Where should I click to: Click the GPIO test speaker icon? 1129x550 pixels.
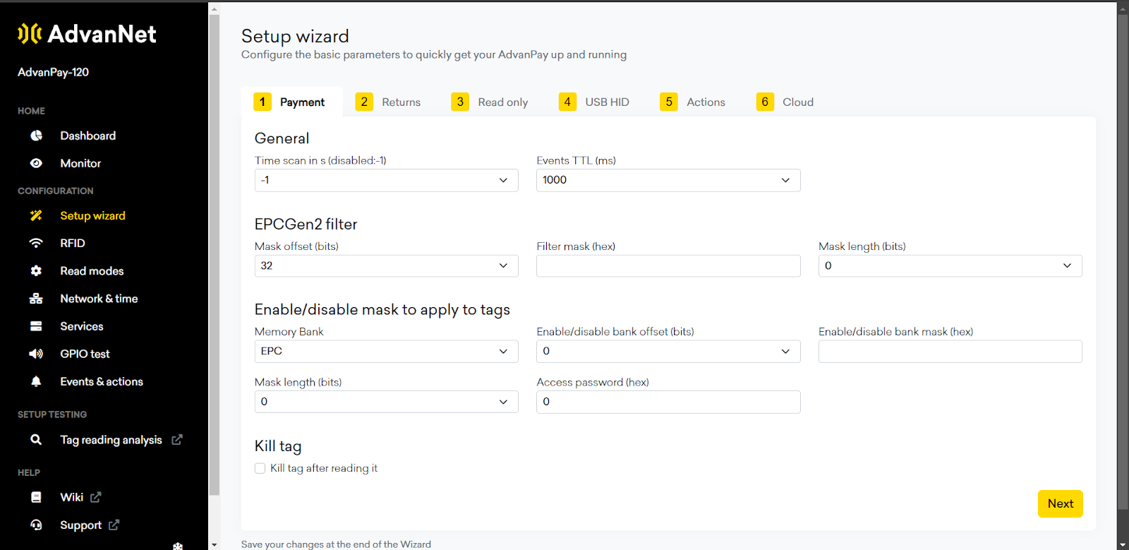[x=36, y=354]
